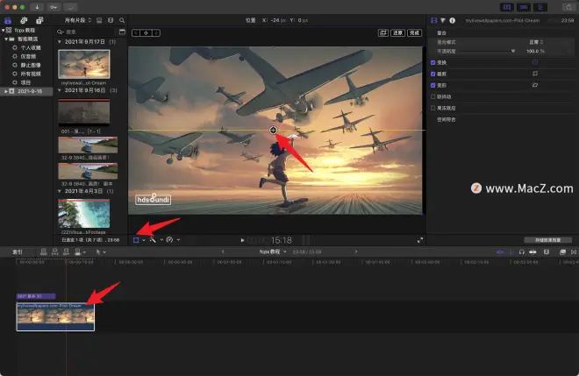
Task: Enable the 防抖动 stabilization checkbox
Action: [x=432, y=96]
